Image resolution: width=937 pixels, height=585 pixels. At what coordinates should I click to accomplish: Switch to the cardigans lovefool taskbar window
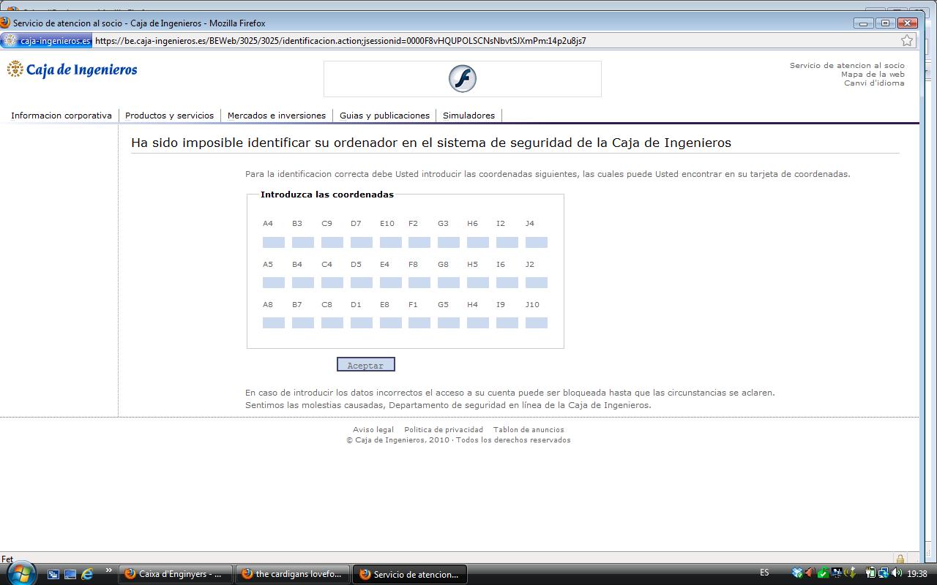click(293, 574)
